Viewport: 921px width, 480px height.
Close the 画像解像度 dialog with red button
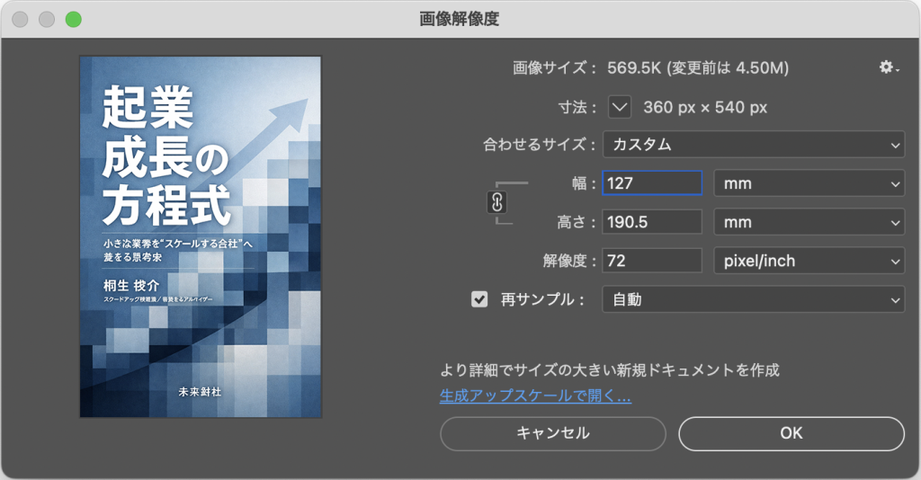click(20, 19)
